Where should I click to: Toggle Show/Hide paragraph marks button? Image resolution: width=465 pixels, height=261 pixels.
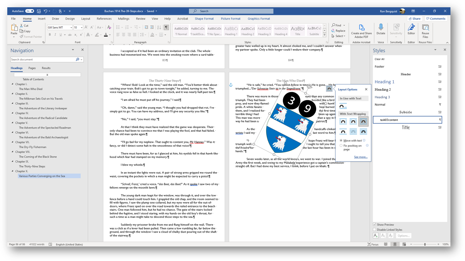point(167,27)
